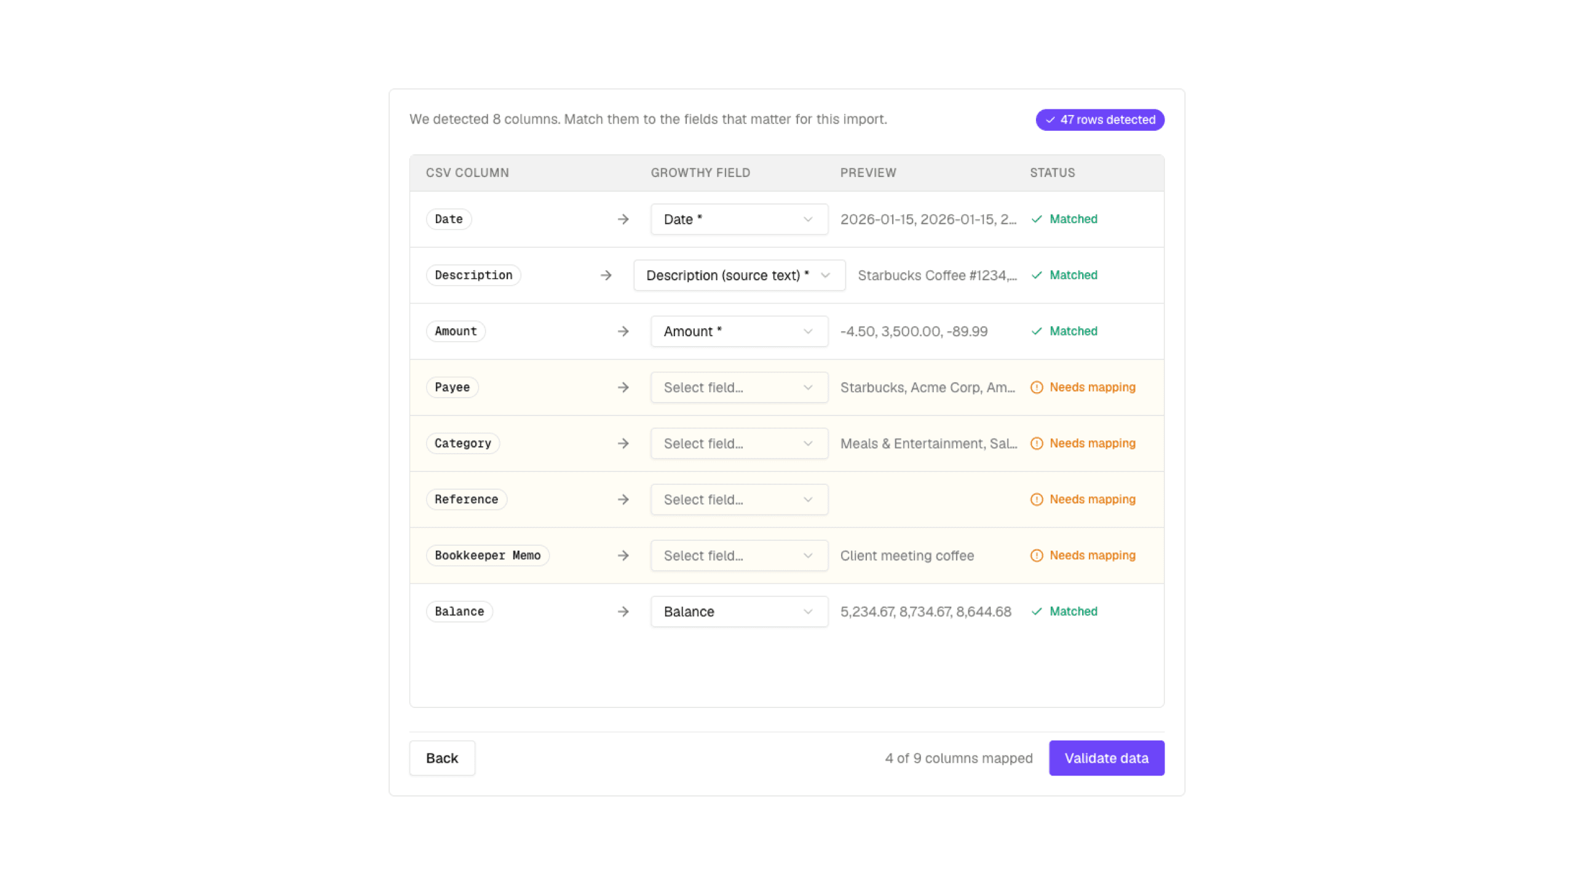Select a field for the Payee column
Image resolution: width=1574 pixels, height=885 pixels.
(x=739, y=387)
